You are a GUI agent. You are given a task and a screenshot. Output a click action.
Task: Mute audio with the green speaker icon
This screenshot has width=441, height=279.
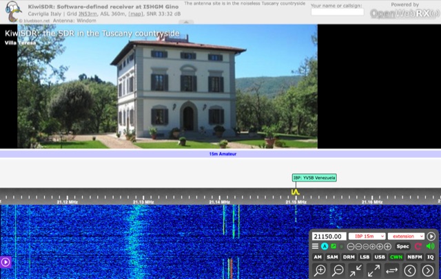(431, 246)
